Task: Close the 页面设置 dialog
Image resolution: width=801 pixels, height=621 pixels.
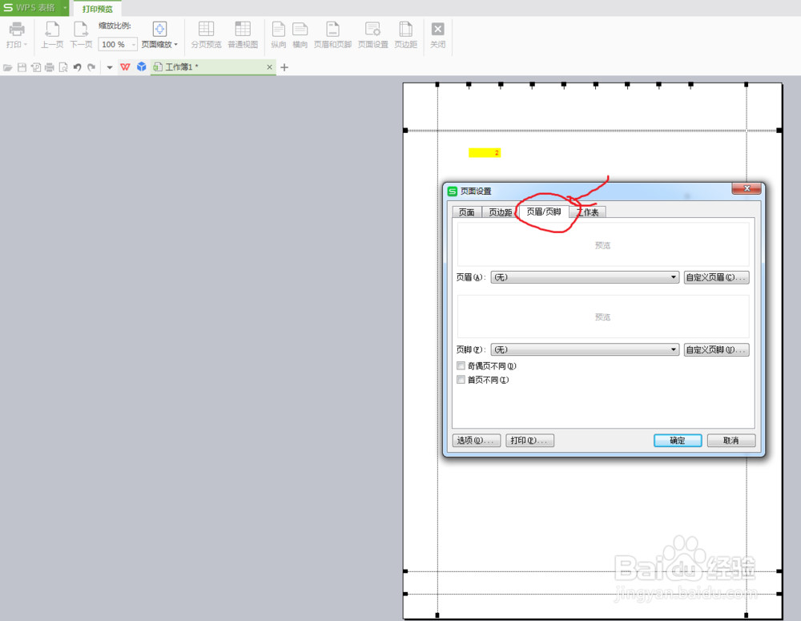Action: click(x=747, y=188)
